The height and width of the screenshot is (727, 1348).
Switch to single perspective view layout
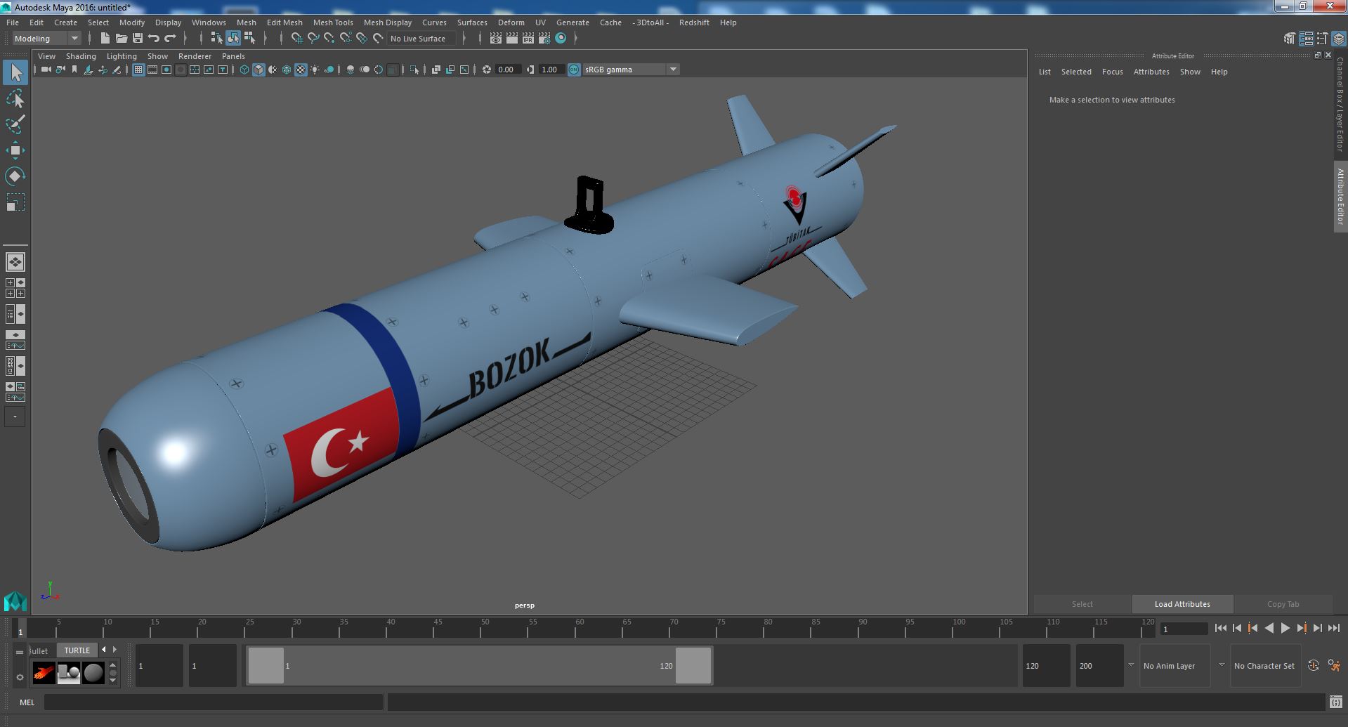(15, 262)
